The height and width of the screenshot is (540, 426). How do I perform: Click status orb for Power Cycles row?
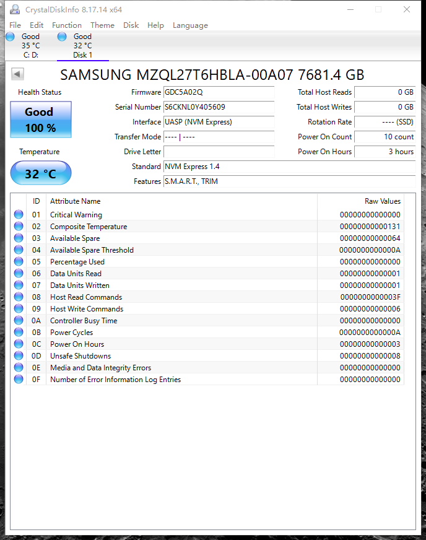pos(19,332)
